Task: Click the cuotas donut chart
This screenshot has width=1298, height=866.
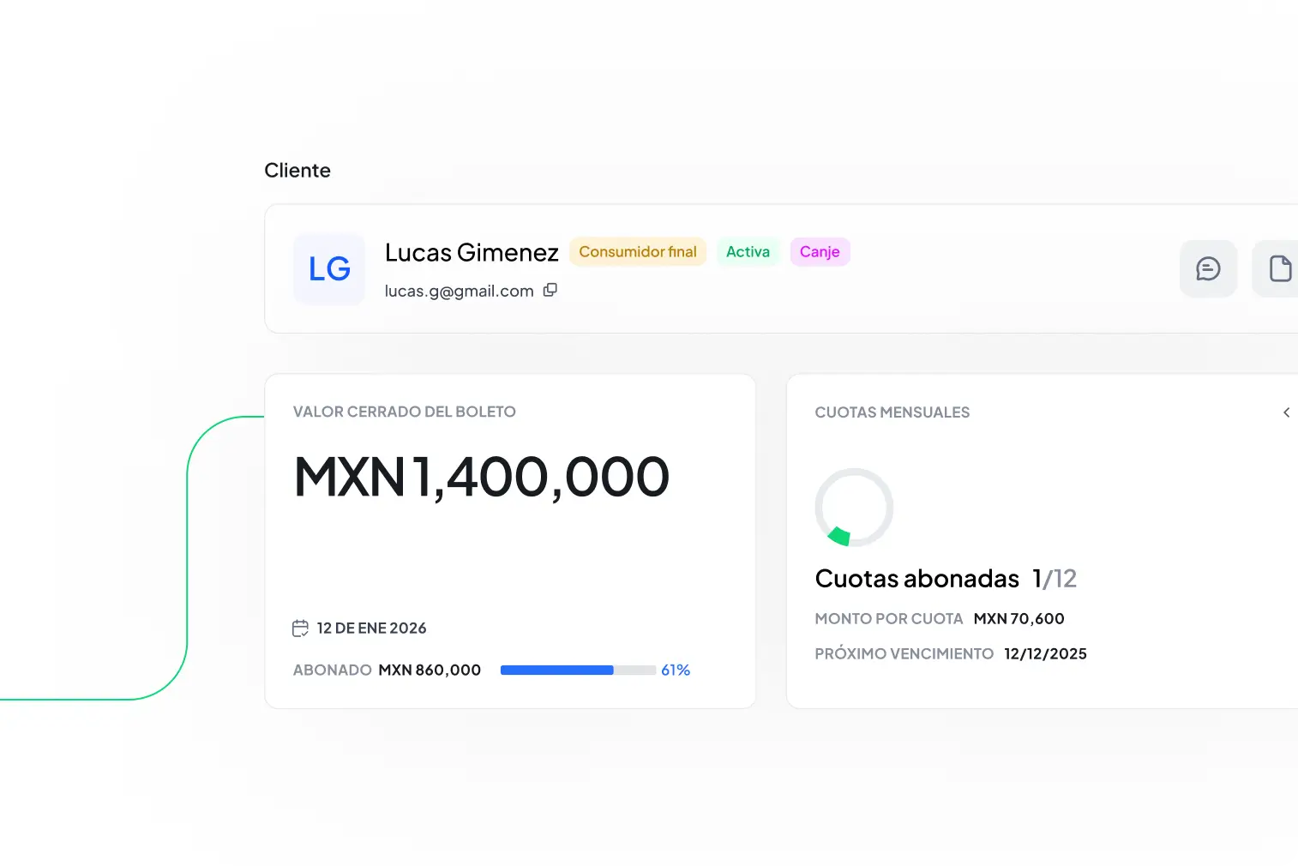Action: point(854,507)
